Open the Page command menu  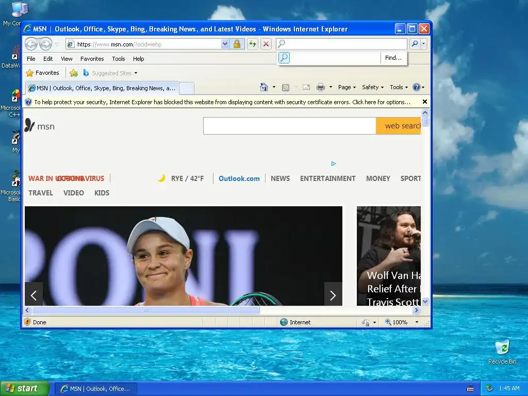pos(347,87)
